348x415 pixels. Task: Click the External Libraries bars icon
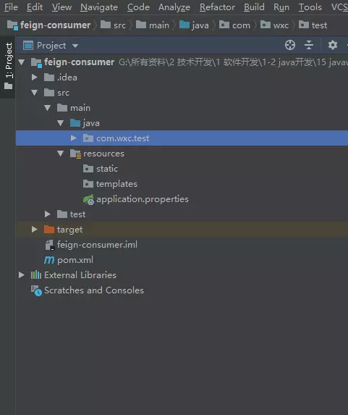coord(36,275)
